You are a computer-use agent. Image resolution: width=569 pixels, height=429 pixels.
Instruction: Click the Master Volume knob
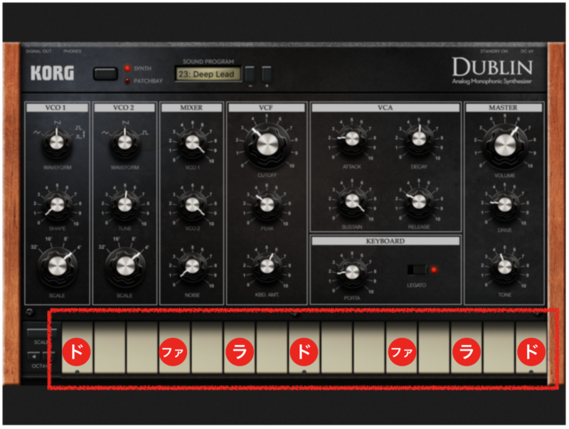pyautogui.click(x=505, y=145)
